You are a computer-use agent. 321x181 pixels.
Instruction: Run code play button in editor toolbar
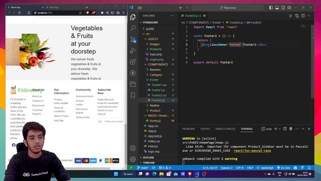click(x=290, y=16)
